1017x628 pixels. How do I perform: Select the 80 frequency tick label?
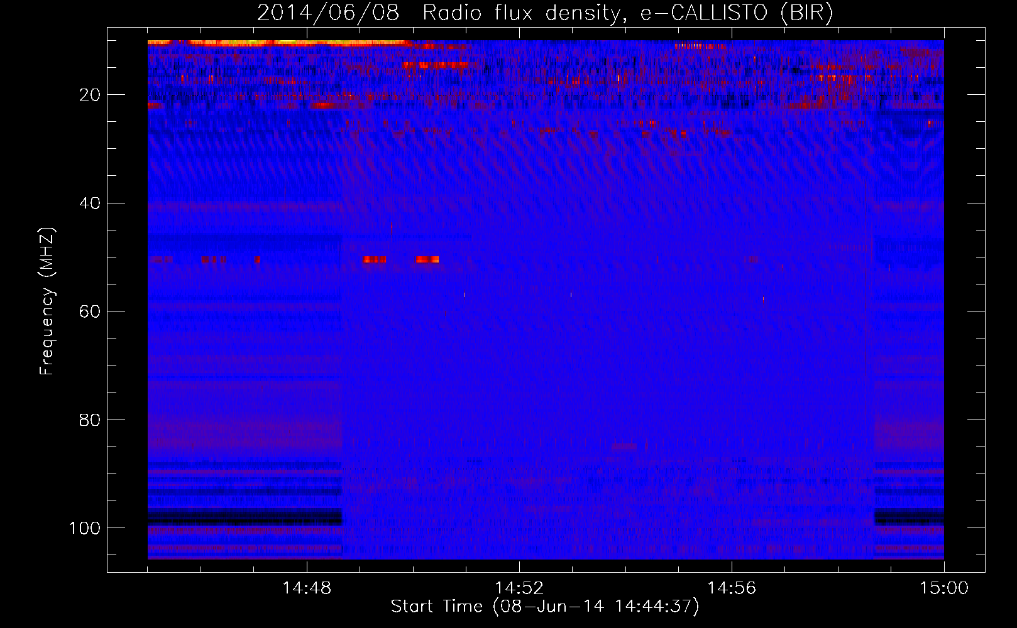click(x=90, y=420)
